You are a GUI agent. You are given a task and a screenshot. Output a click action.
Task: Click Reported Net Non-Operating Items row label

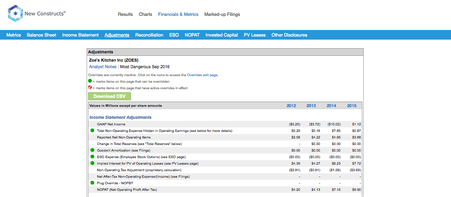(x=124, y=137)
